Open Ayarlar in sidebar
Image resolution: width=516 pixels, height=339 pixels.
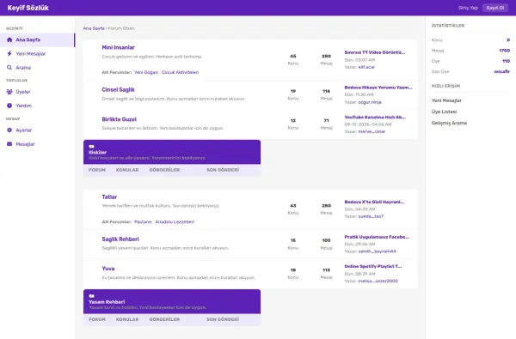37,130
